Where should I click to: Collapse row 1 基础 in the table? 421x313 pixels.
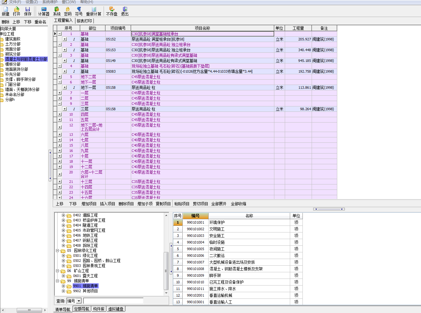coord(59,34)
